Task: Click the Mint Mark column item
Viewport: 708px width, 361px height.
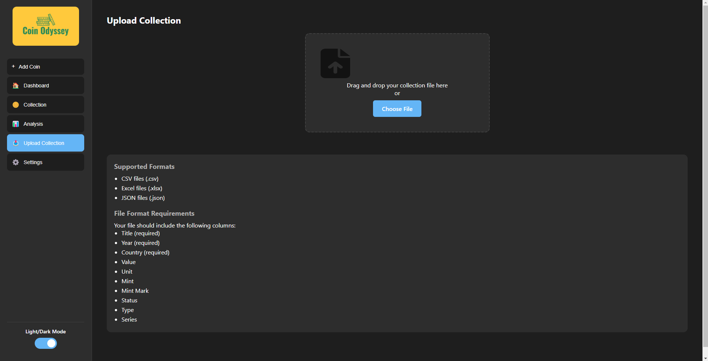Action: pyautogui.click(x=135, y=291)
